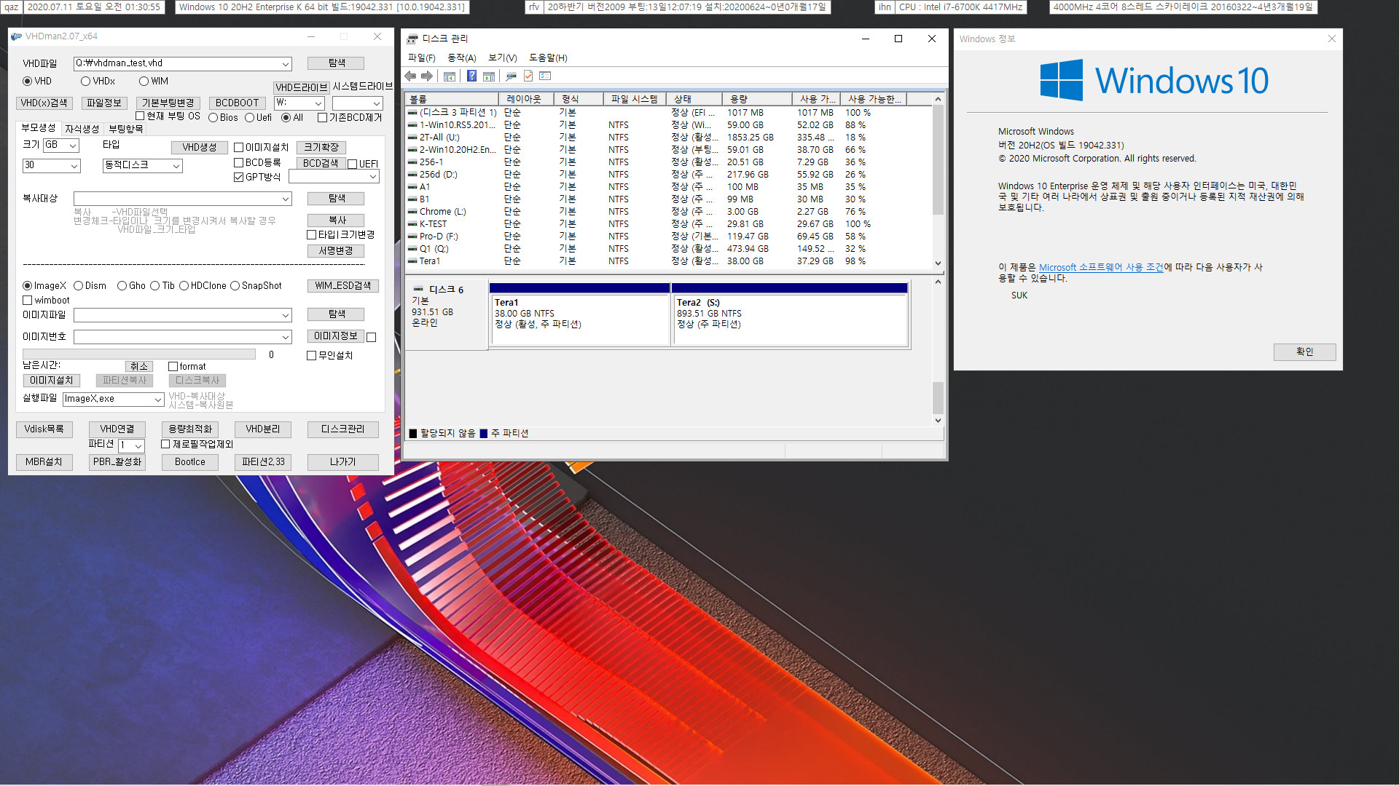Open the 보기(V) menu

pyautogui.click(x=502, y=58)
